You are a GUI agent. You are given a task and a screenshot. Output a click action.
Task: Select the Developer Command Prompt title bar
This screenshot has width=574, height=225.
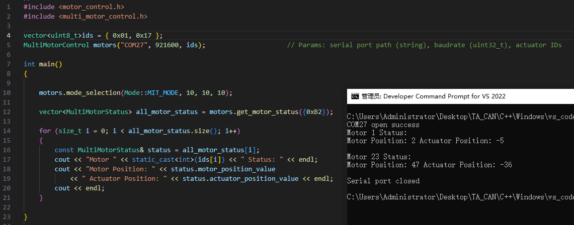coord(460,96)
